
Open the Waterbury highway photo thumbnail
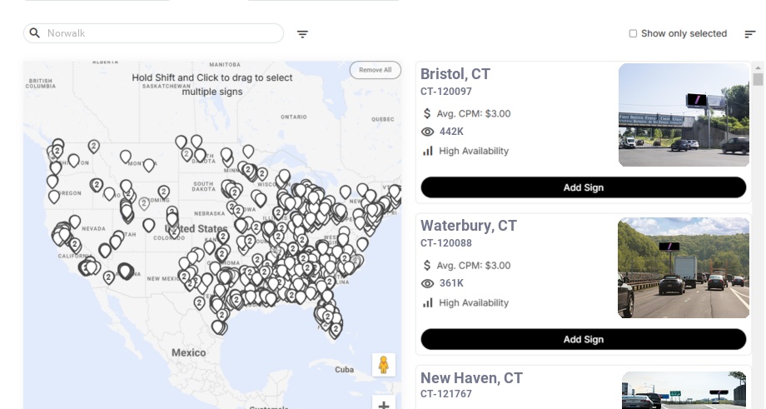(684, 267)
